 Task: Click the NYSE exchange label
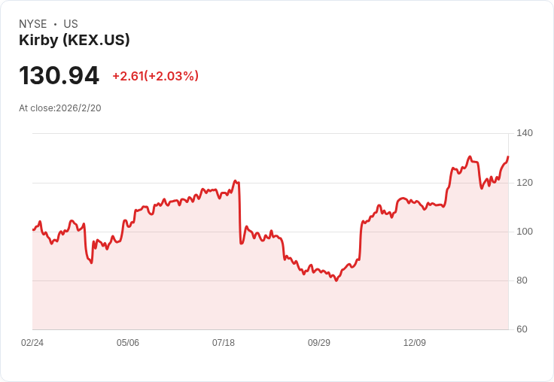(33, 24)
